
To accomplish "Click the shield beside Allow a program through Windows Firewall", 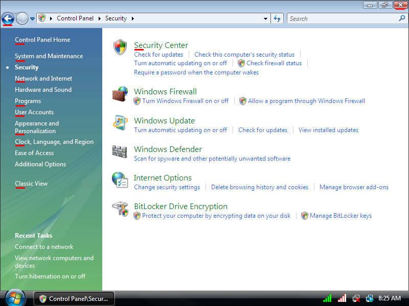I will tap(243, 101).
